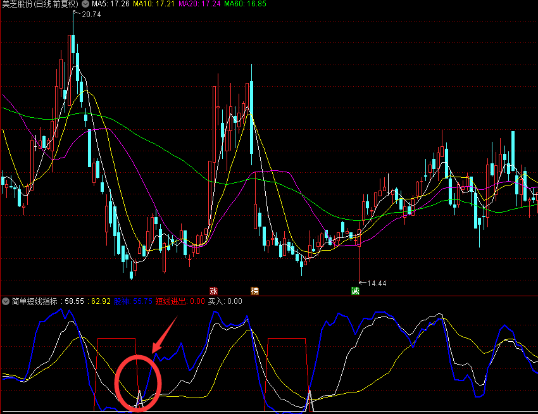Screen dimensions: 538x414
Task: Click the second white buy-signal spike
Action: coord(310,399)
